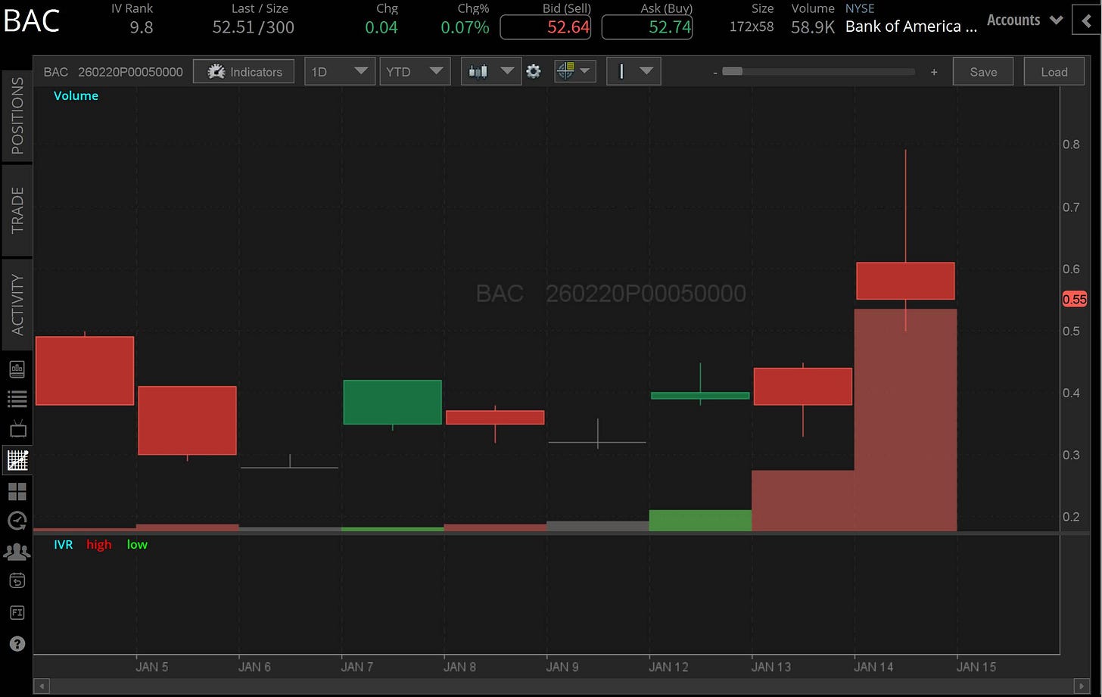Viewport: 1102px width, 697px height.
Task: Click the red 'high' legend label
Action: [x=98, y=544]
